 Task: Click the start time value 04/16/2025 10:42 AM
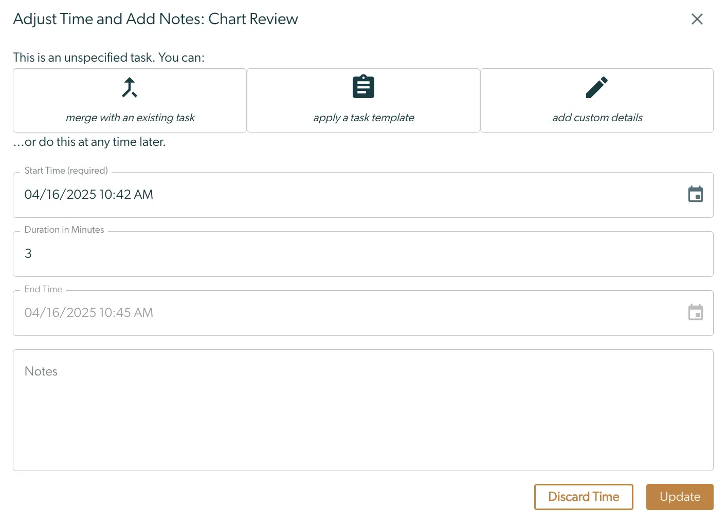[x=88, y=195]
